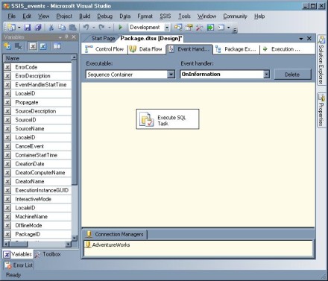Screen dimensions: 328x281
Task: Click the Save toolbar icon
Action: 28,27
